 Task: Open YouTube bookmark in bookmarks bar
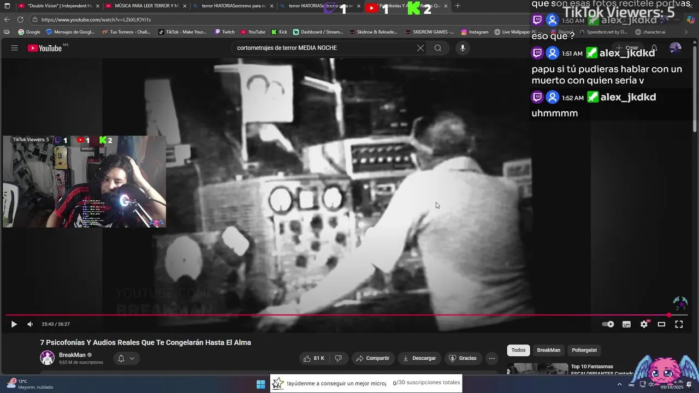pos(253,32)
